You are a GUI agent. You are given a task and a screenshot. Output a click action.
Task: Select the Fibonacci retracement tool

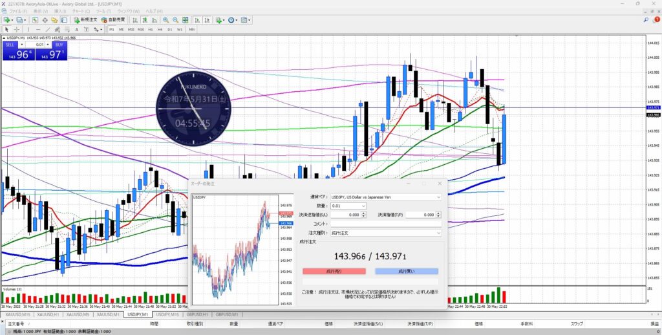point(67,30)
